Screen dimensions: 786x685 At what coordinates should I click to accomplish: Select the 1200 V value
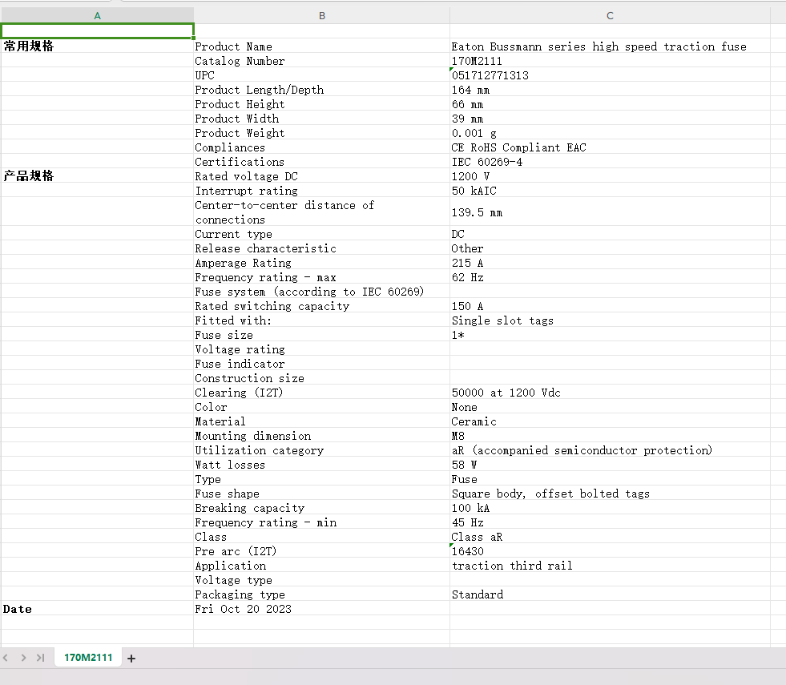tap(610, 176)
